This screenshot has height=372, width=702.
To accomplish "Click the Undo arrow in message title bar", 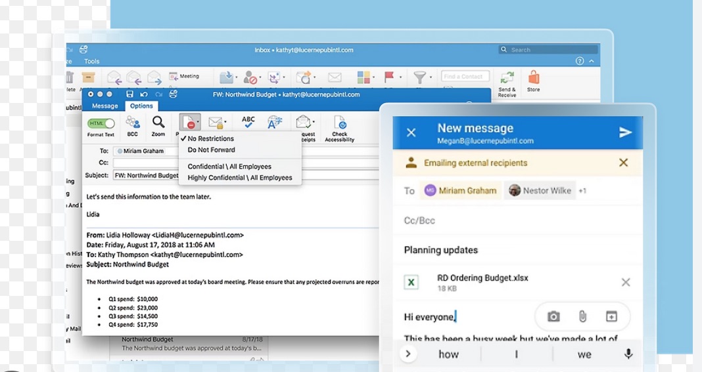I will pos(144,94).
